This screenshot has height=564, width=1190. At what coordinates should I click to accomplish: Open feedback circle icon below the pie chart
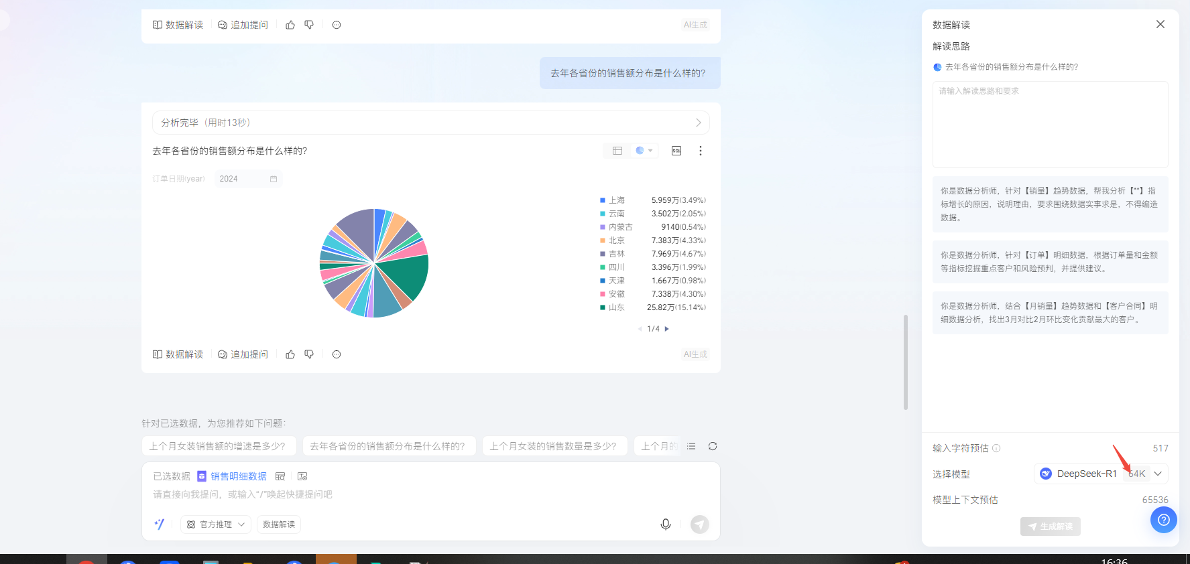pos(337,354)
